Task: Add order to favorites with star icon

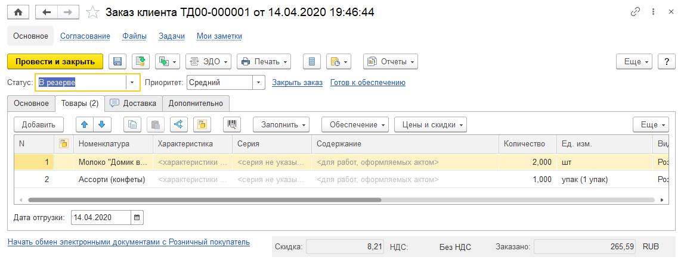Action: pyautogui.click(x=92, y=12)
